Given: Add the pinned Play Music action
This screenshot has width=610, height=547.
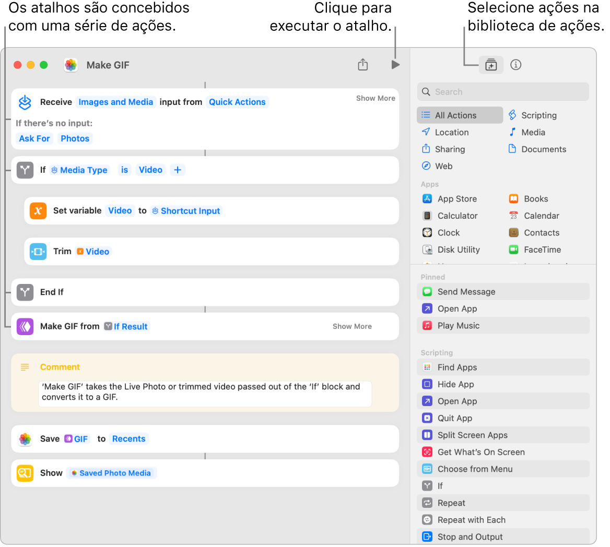Looking at the screenshot, I should (x=503, y=325).
